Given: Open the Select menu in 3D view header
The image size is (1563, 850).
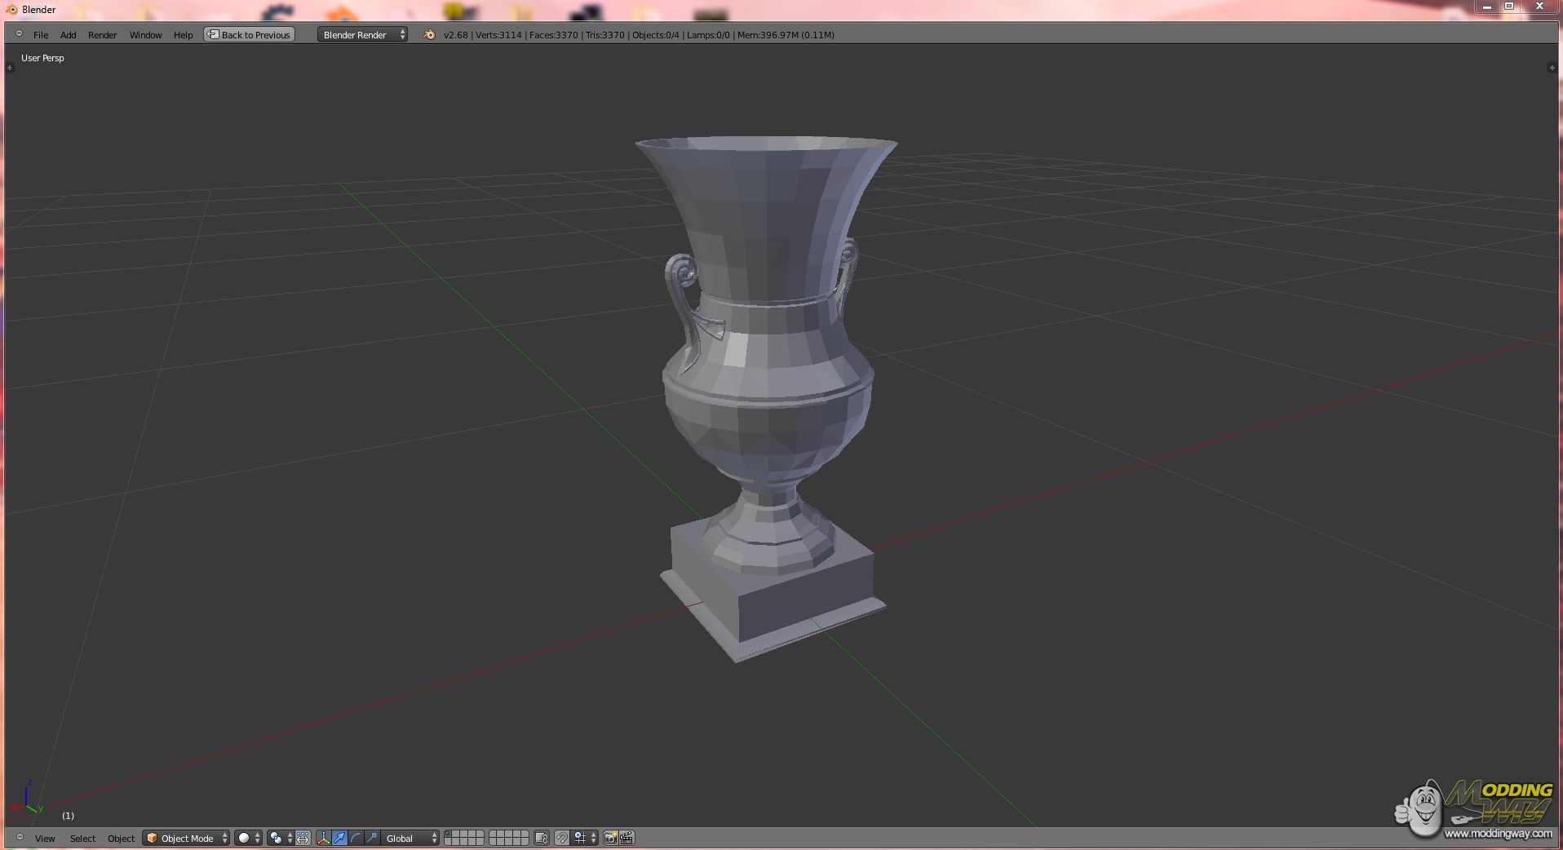Looking at the screenshot, I should [82, 839].
